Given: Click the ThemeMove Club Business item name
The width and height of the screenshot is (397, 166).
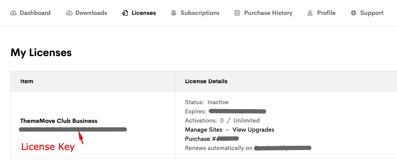Looking at the screenshot, I should [x=59, y=121].
